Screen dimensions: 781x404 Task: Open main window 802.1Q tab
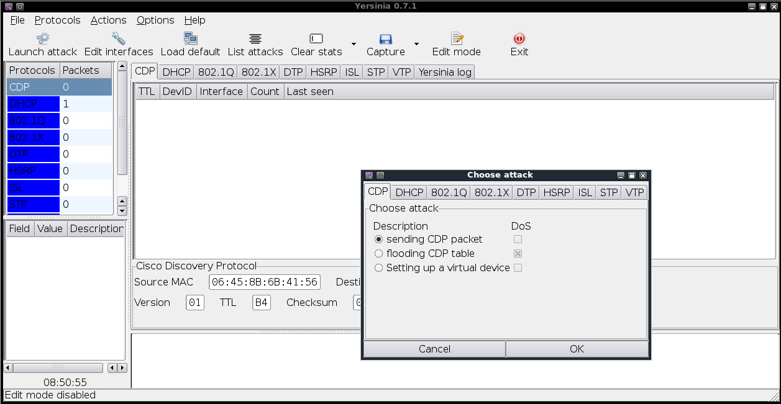pyautogui.click(x=216, y=72)
